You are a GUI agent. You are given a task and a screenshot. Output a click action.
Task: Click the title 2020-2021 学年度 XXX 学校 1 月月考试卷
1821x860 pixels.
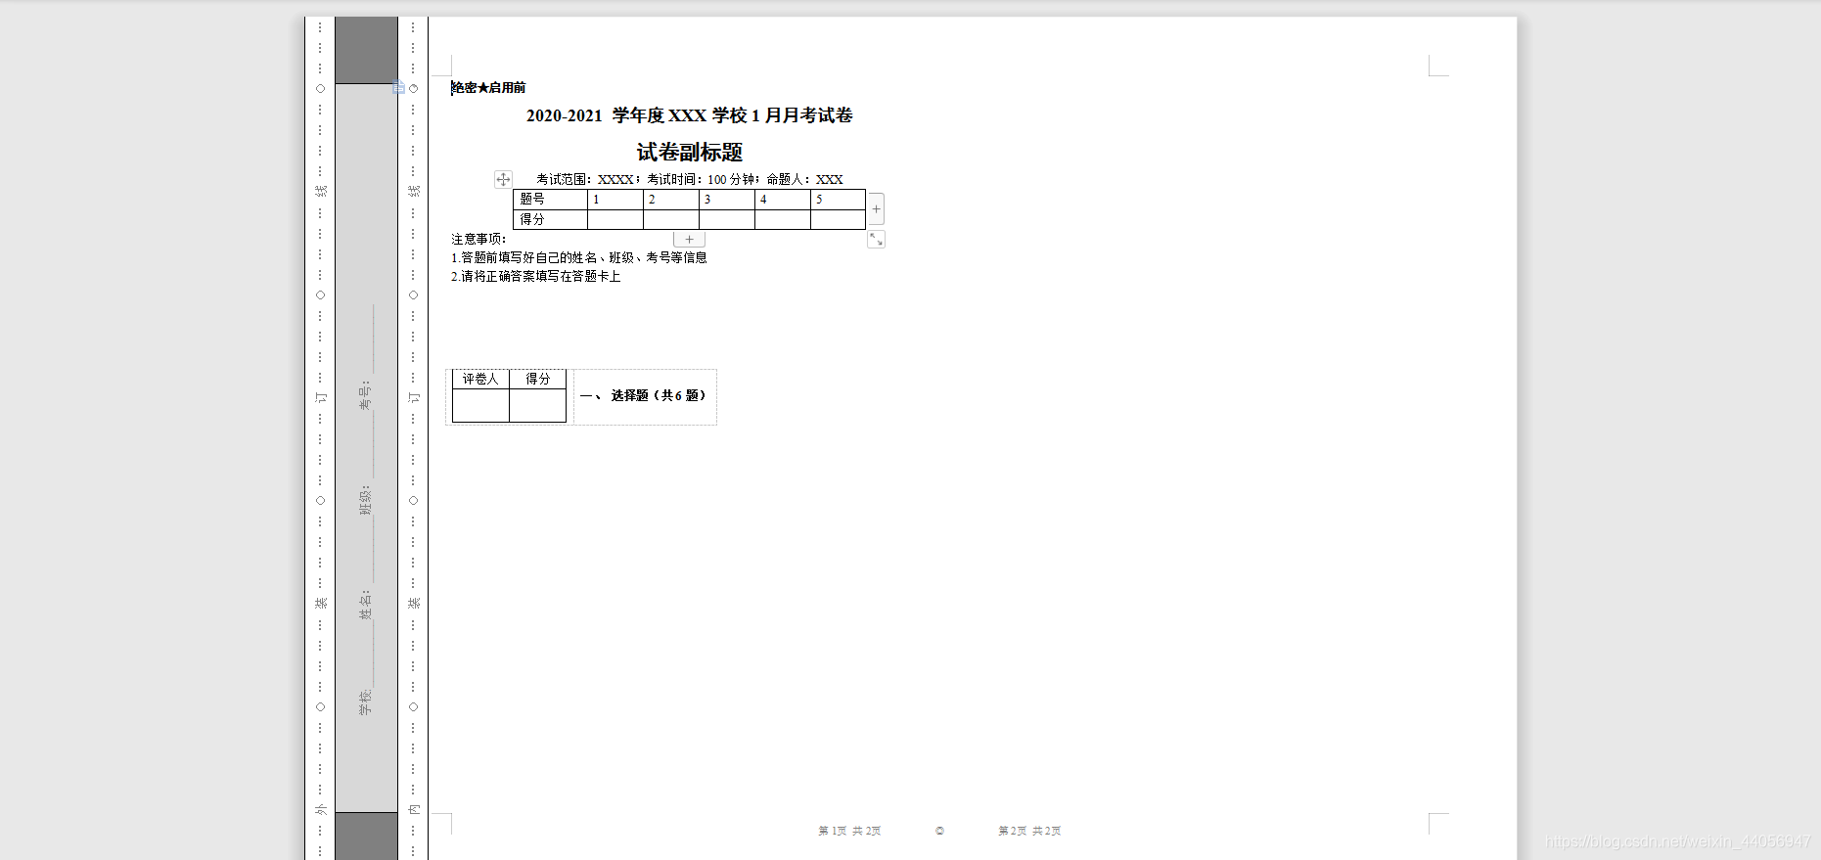[689, 115]
